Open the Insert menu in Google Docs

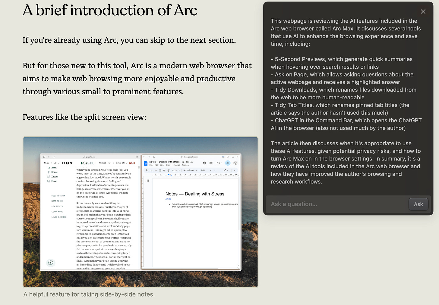169,165
